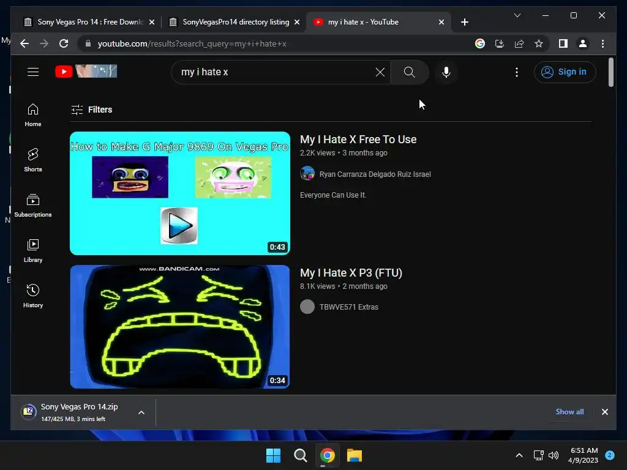Open Subscriptions in the sidebar

point(33,206)
